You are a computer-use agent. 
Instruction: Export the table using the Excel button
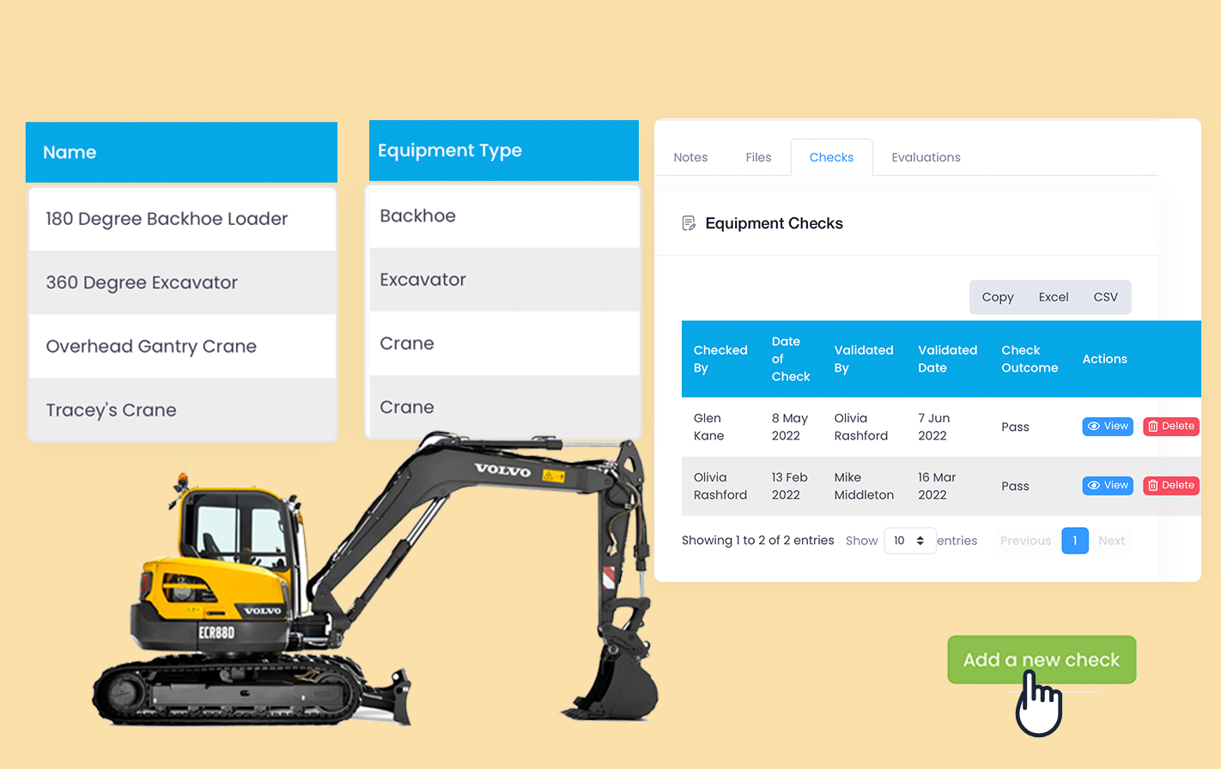1053,296
